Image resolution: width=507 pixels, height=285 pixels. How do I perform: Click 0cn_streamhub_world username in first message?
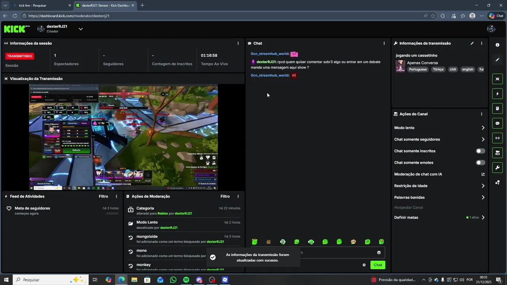coord(269,54)
